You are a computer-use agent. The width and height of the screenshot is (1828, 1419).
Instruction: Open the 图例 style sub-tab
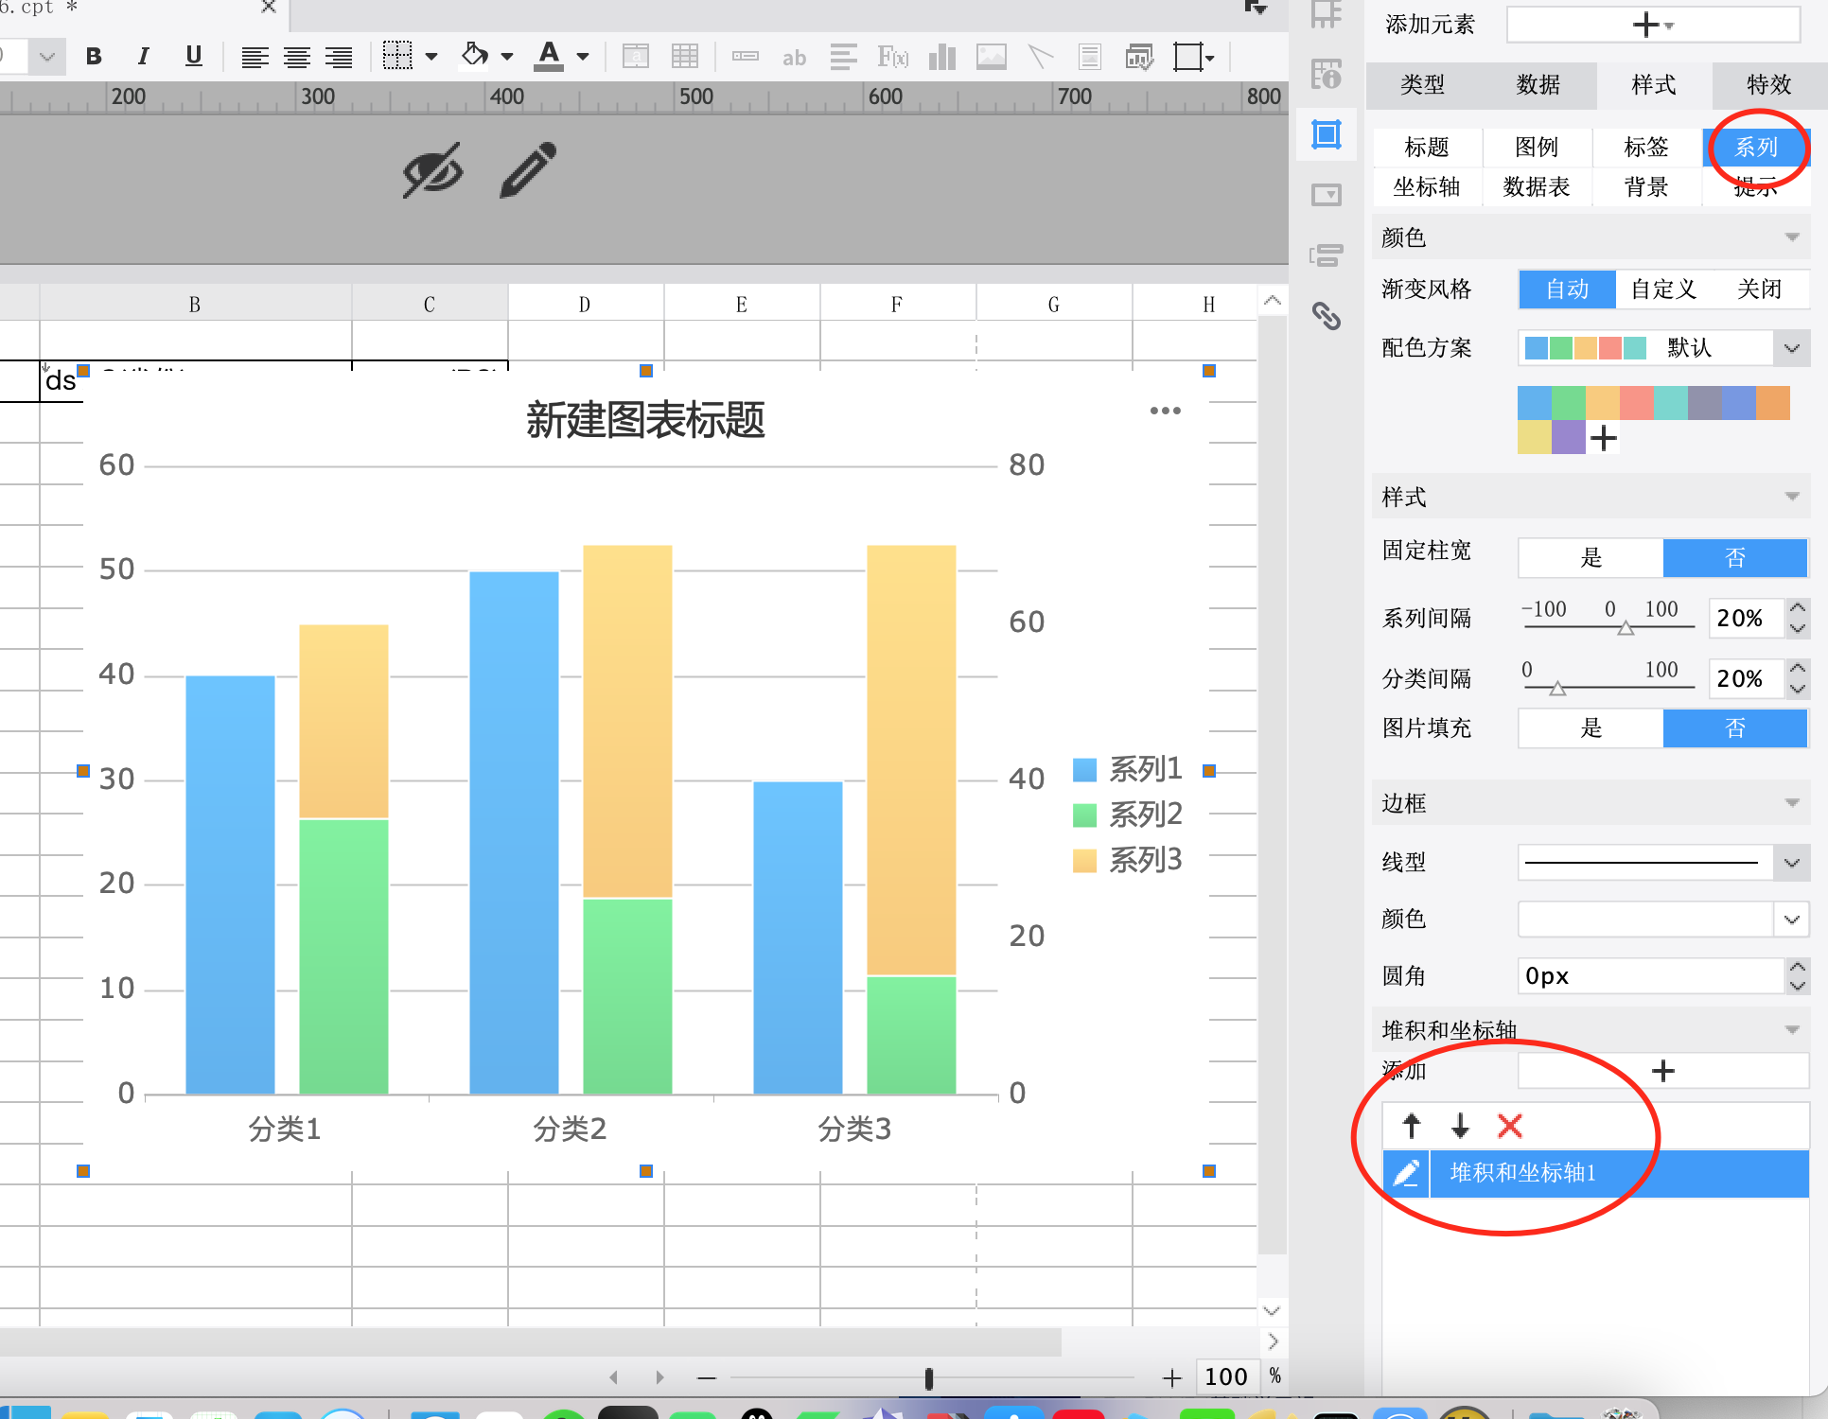point(1537,148)
